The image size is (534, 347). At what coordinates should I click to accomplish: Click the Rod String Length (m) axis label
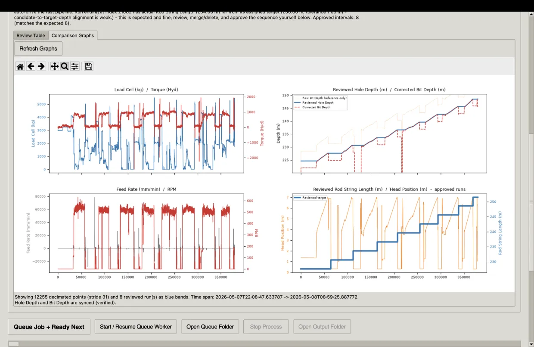[x=500, y=233]
